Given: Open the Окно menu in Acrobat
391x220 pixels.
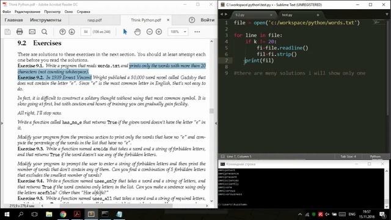Looking at the screenshot, I should click(68, 12).
